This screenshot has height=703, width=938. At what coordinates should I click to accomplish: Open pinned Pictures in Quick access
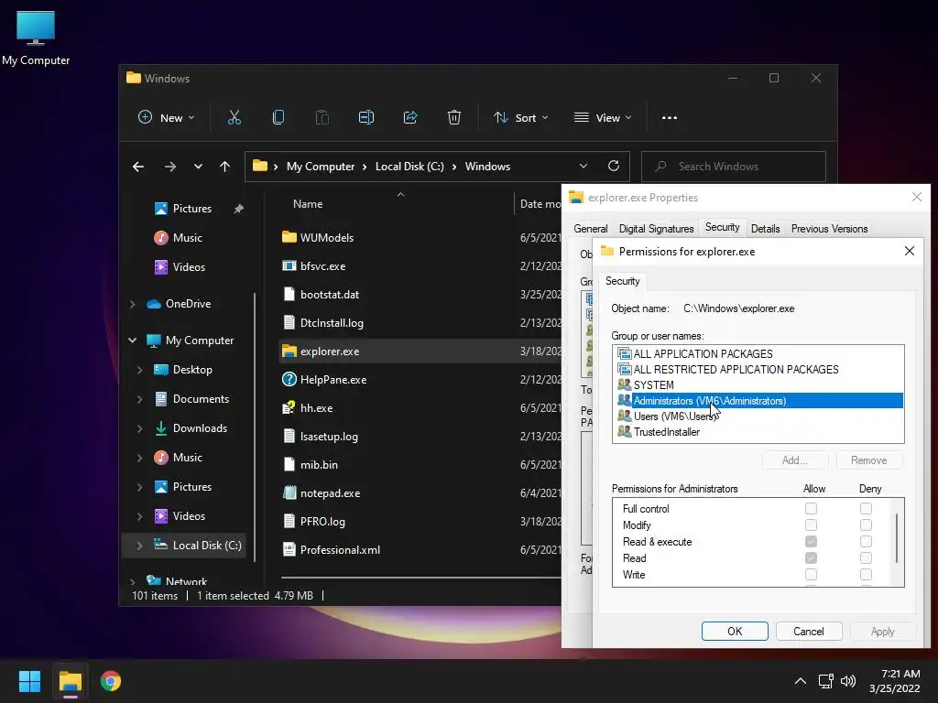[x=192, y=209]
